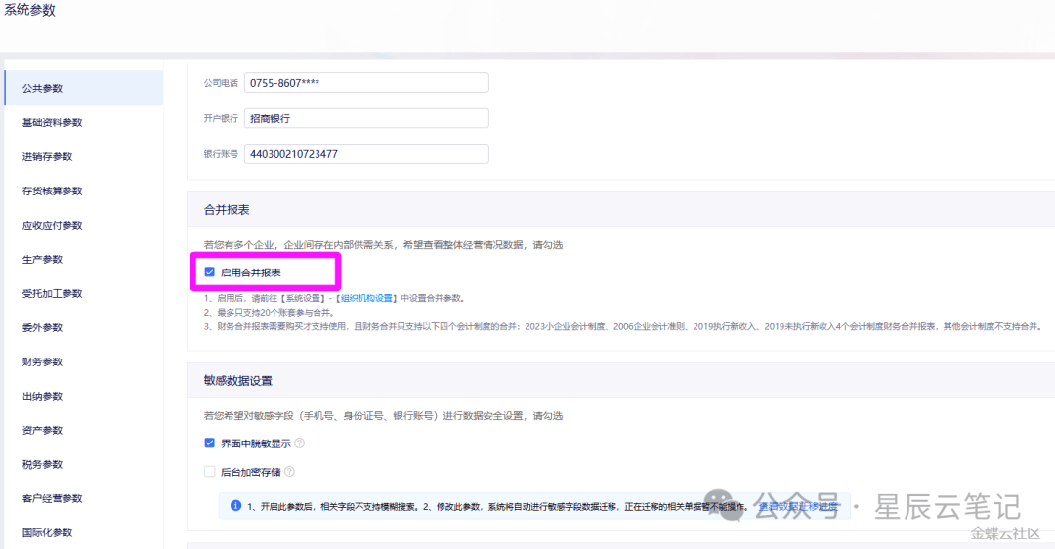This screenshot has width=1055, height=549.
Task: Uncheck the 启用合并报表 checkbox
Action: [x=209, y=273]
